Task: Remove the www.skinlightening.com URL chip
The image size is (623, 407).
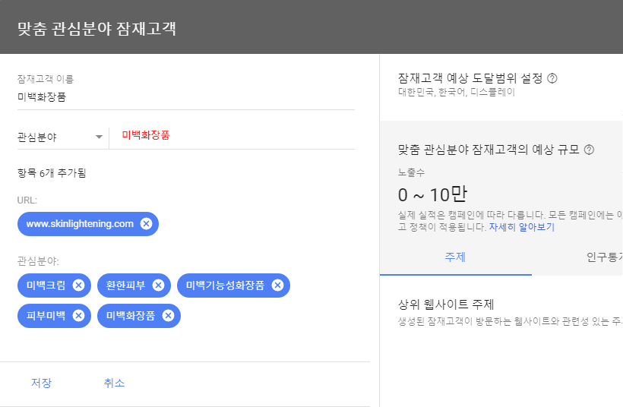Action: coord(146,224)
